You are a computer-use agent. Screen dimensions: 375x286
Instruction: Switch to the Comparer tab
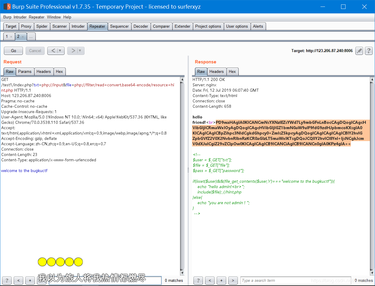(x=161, y=26)
